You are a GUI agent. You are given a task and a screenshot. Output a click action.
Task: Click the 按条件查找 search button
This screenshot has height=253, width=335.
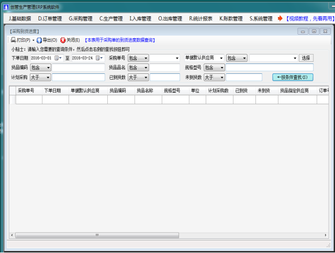click(x=293, y=78)
